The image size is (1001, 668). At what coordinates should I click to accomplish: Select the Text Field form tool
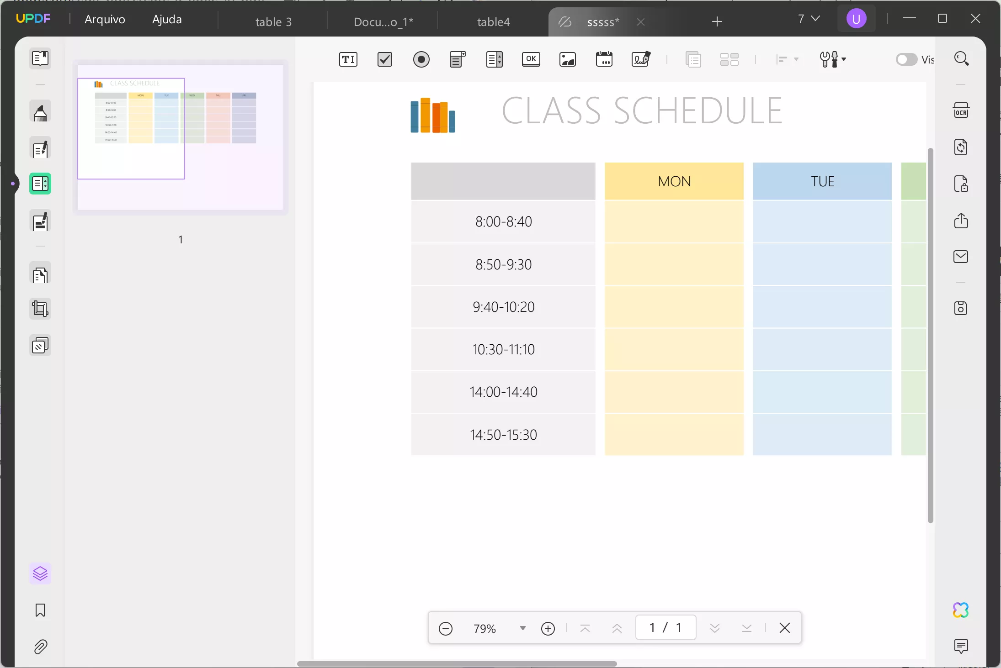coord(348,59)
